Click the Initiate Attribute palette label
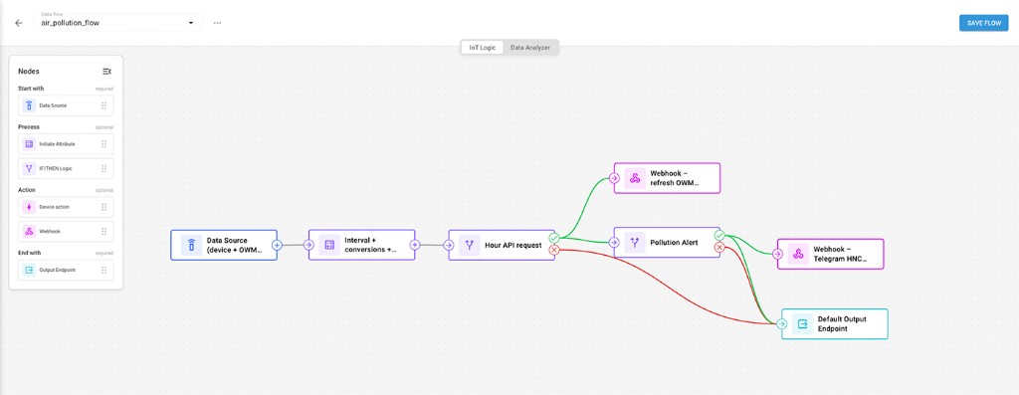This screenshot has width=1019, height=395. pyautogui.click(x=57, y=143)
